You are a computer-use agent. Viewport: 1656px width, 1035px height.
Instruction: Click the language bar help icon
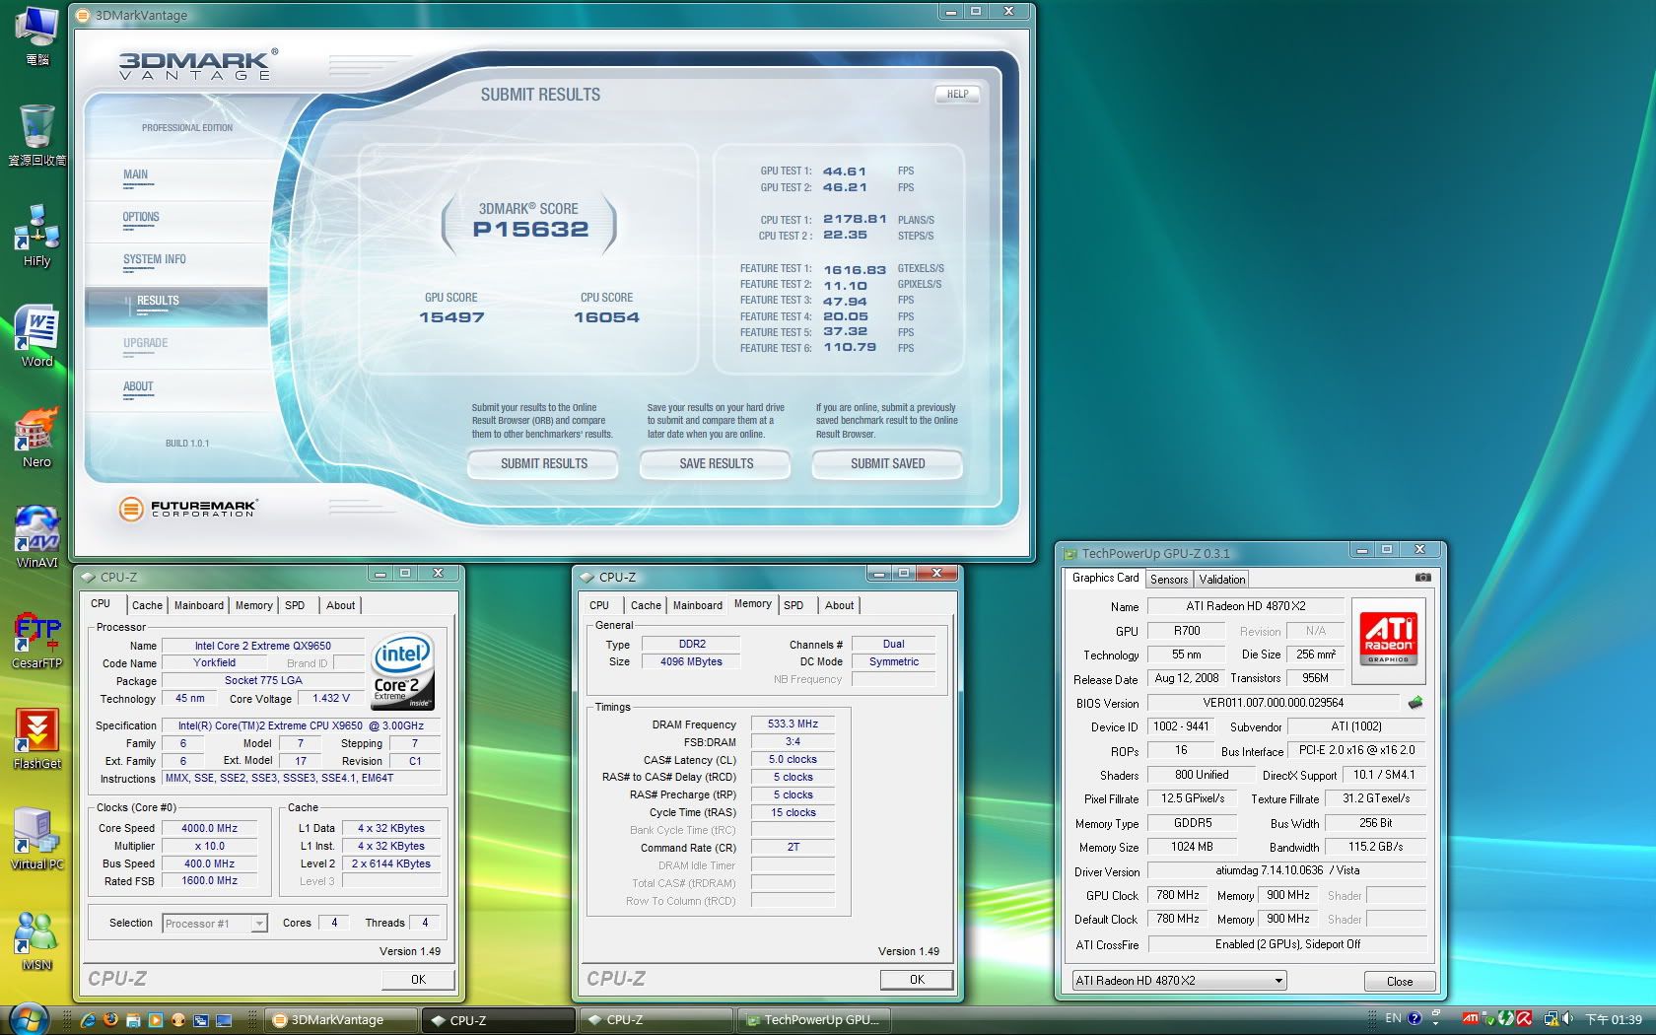1414,1018
